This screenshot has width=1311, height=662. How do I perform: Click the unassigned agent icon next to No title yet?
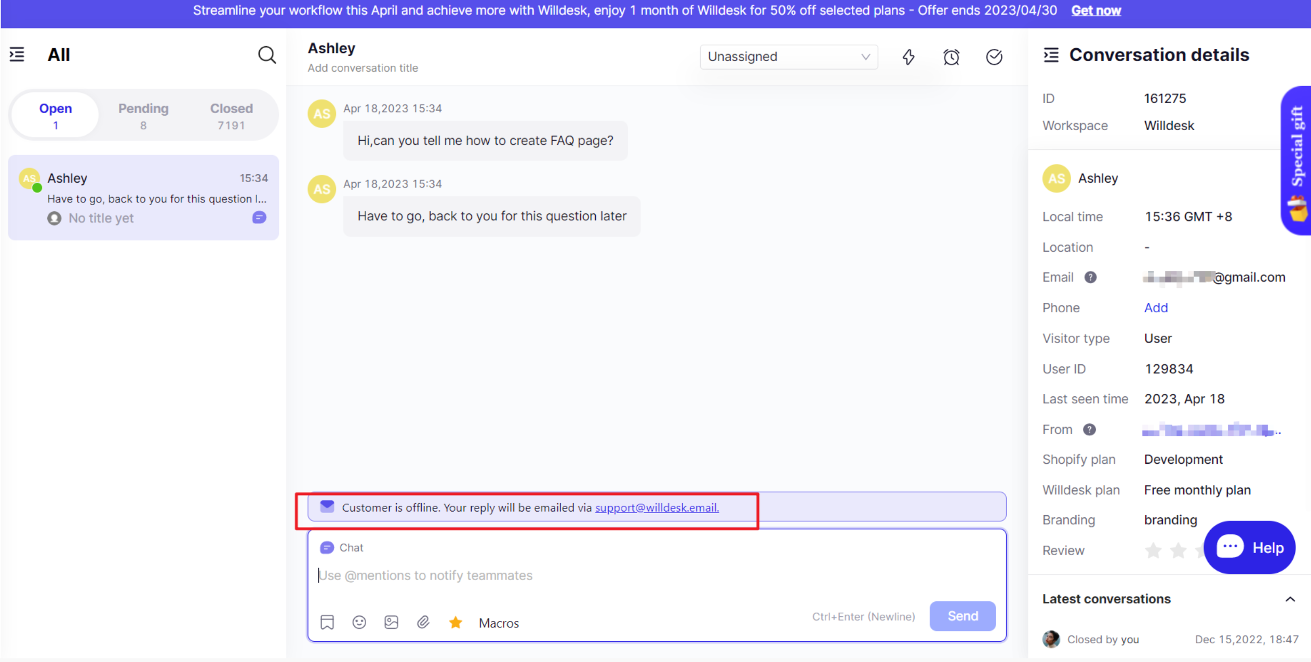click(54, 218)
